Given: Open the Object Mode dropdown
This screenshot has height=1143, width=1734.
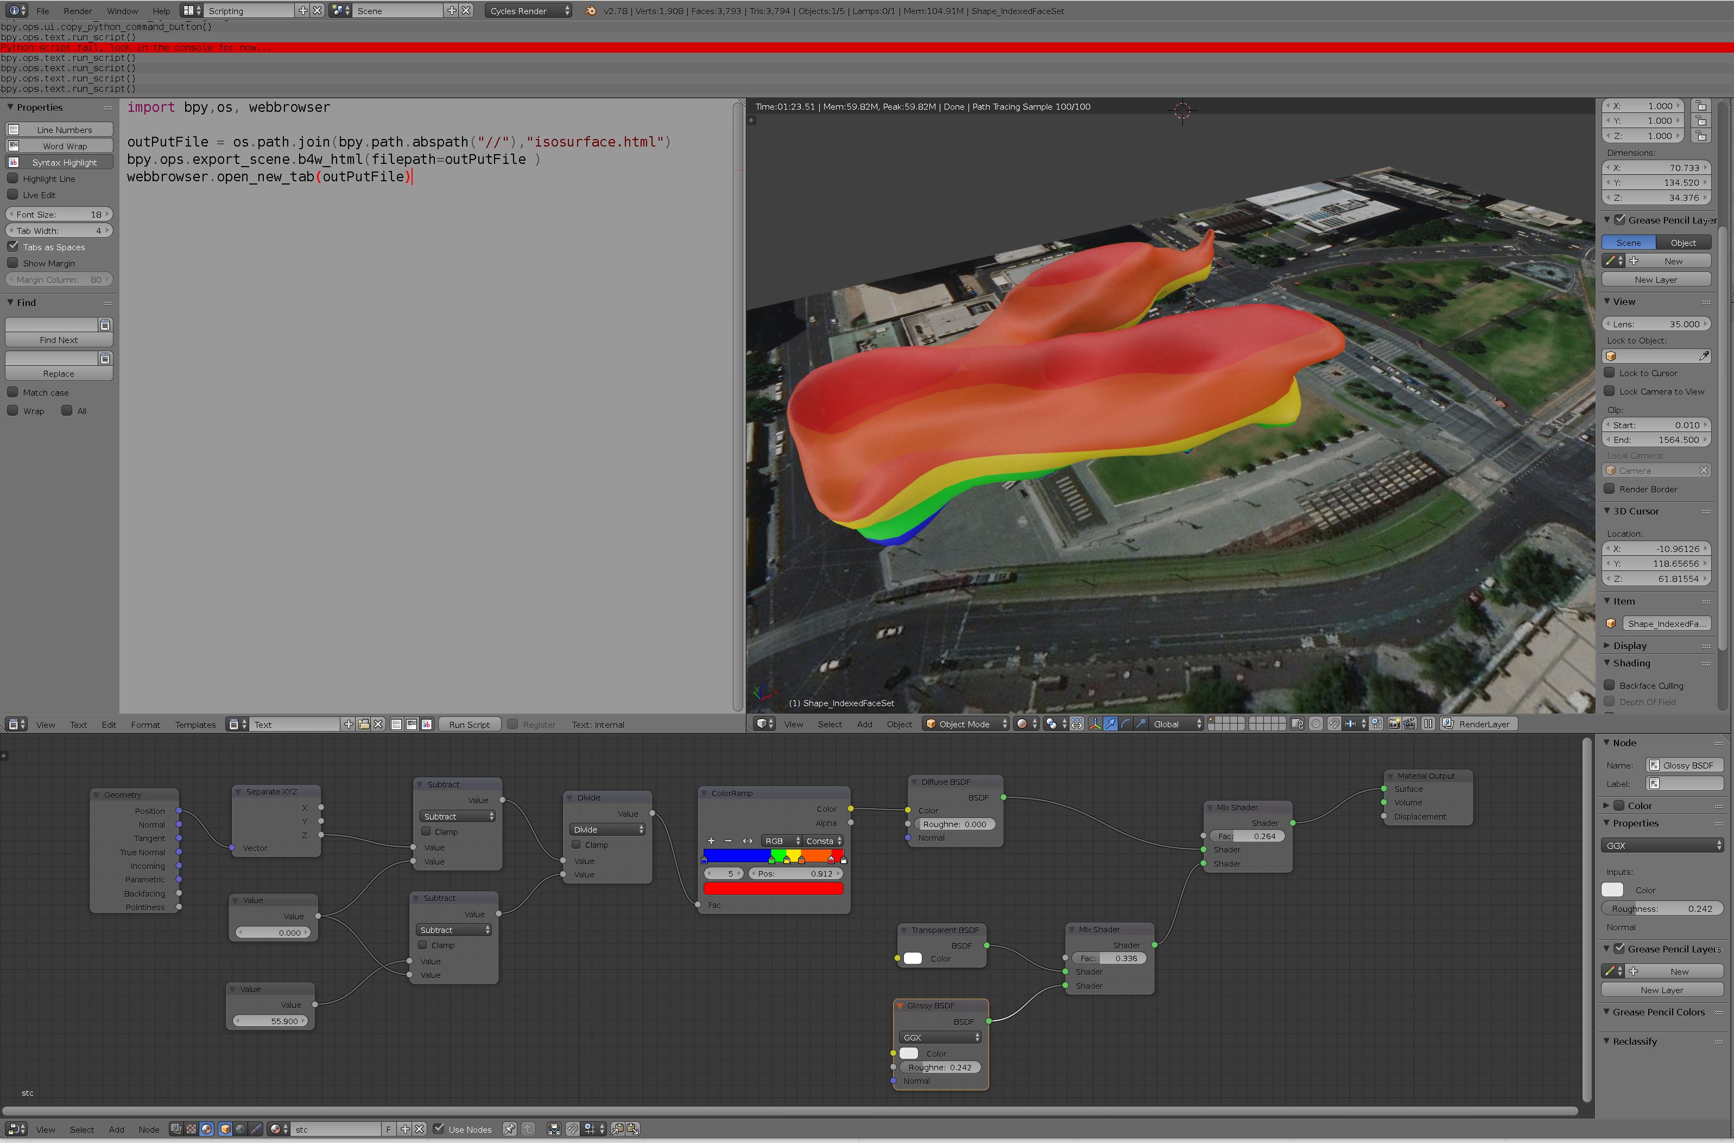Looking at the screenshot, I should point(965,724).
